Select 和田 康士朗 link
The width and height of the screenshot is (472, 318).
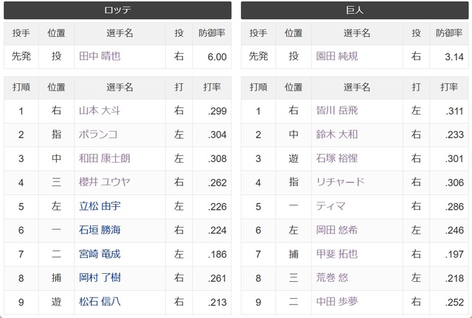[105, 158]
